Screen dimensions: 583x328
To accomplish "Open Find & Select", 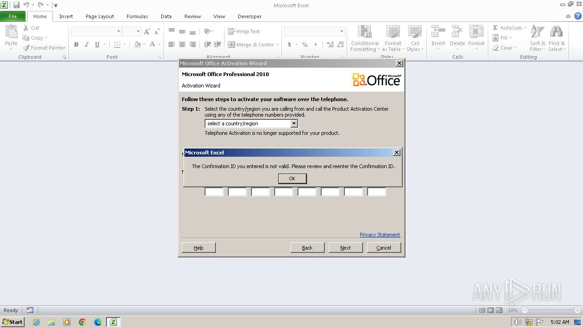I will point(557,38).
